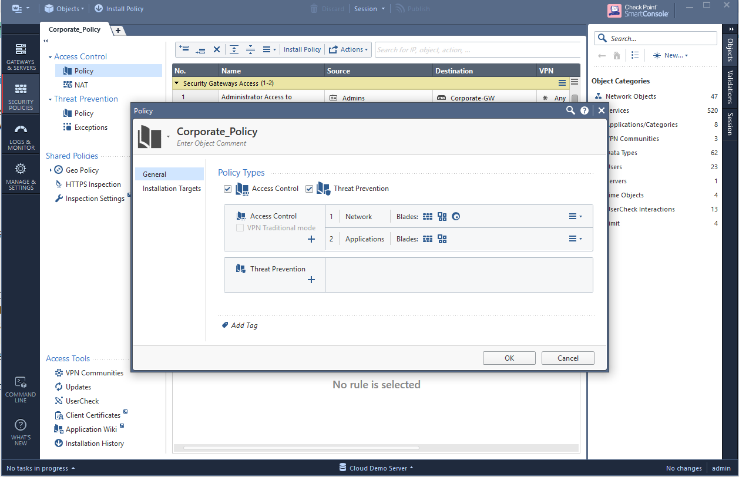Open the What's New panel
This screenshot has height=477, width=739.
[21, 432]
